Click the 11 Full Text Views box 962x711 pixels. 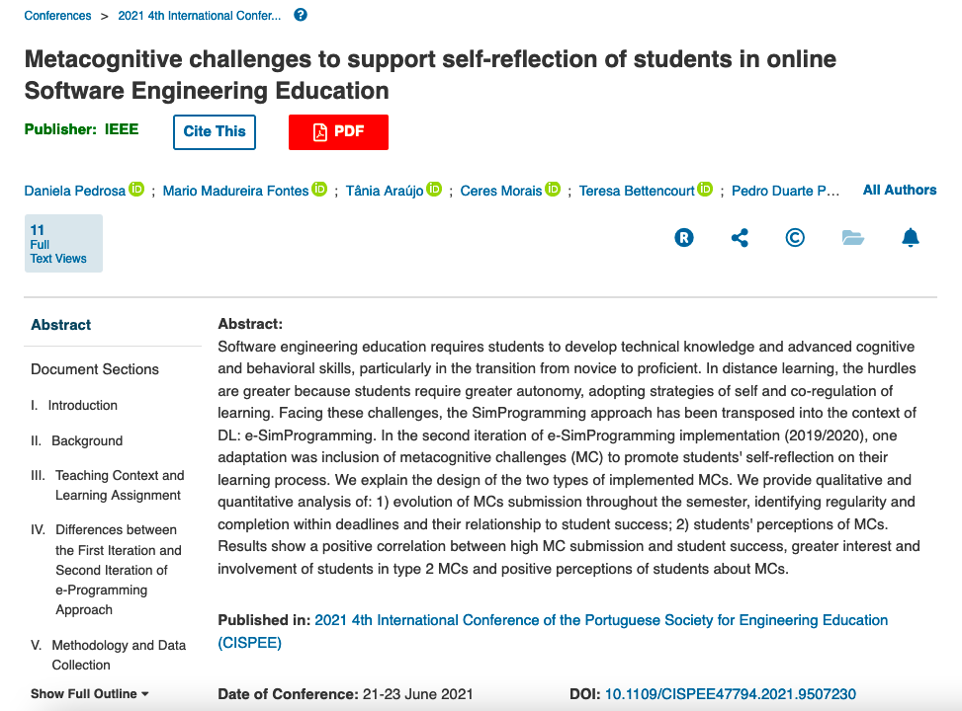[63, 243]
